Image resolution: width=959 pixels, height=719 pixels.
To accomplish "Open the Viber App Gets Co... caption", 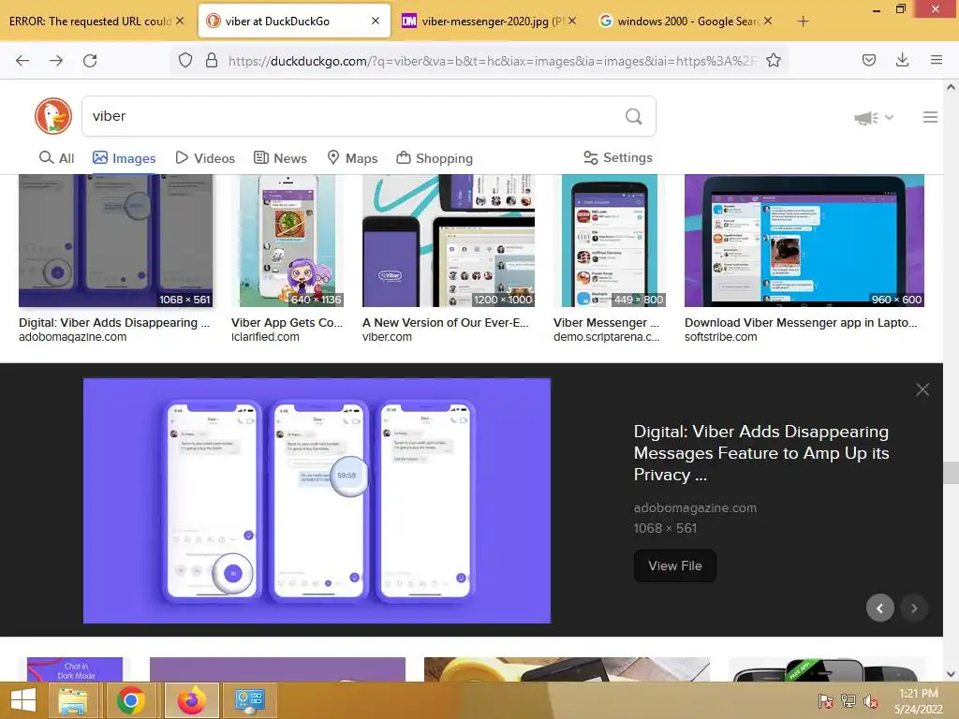I will [x=287, y=322].
